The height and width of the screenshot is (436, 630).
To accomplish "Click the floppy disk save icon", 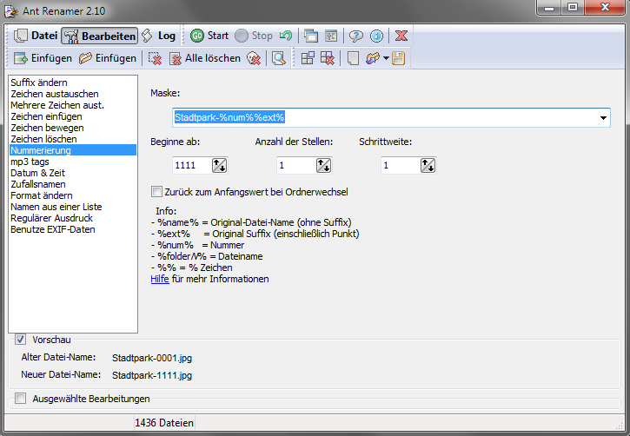I will [398, 58].
